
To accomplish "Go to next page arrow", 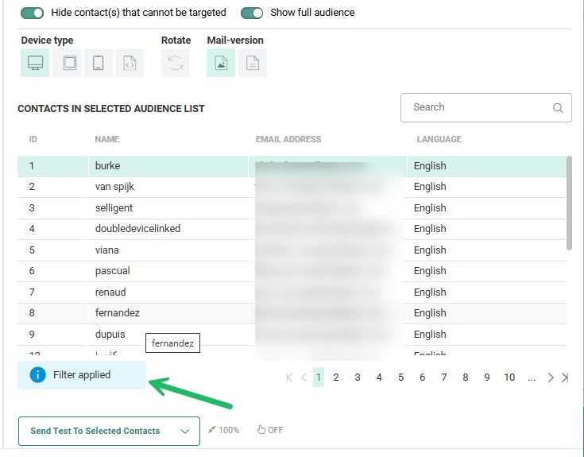I will tap(551, 378).
